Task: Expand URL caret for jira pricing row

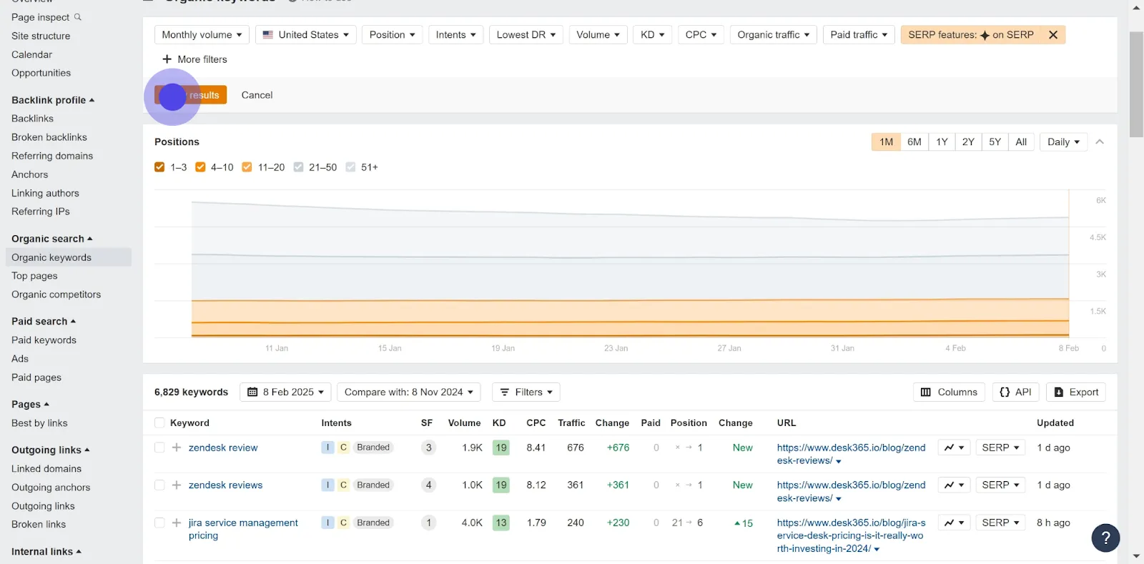Action: pyautogui.click(x=877, y=549)
